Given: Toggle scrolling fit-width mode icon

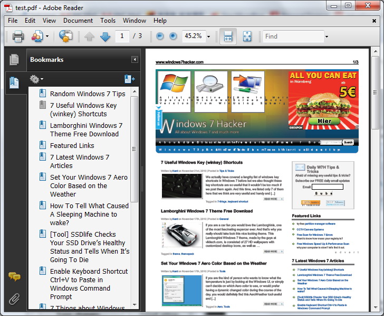Looking at the screenshot, I should tap(228, 36).
